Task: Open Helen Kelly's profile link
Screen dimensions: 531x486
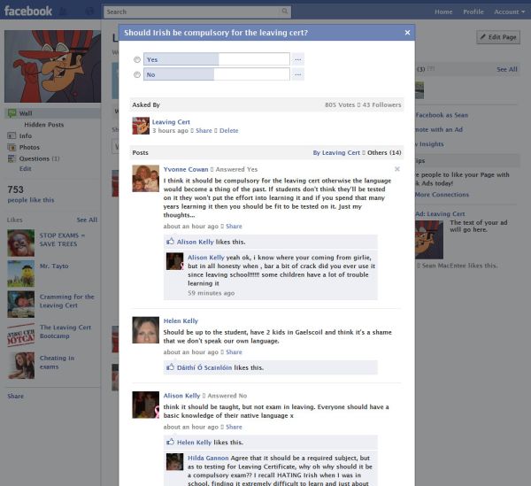Action: [181, 320]
